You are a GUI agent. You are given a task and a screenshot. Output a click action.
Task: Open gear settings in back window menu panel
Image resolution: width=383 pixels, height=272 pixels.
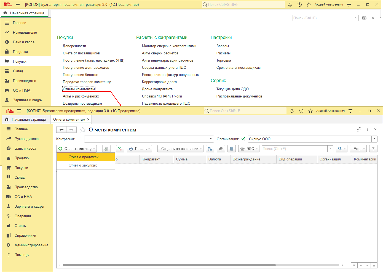(364, 18)
